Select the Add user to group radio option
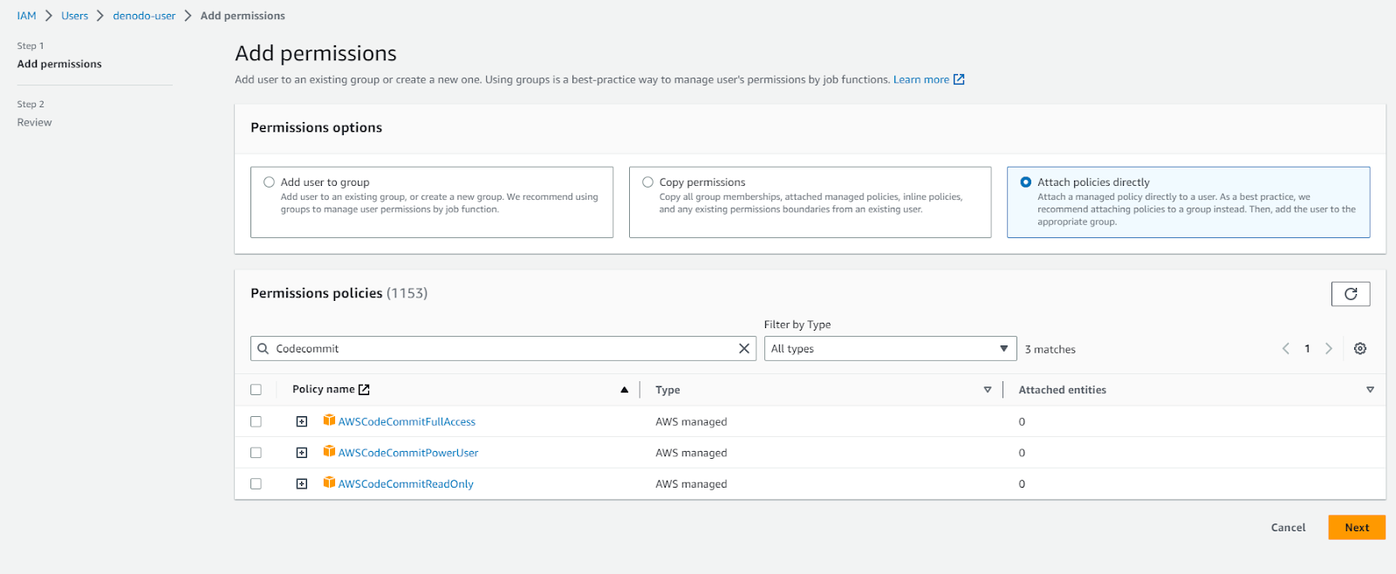The image size is (1396, 574). 269,182
